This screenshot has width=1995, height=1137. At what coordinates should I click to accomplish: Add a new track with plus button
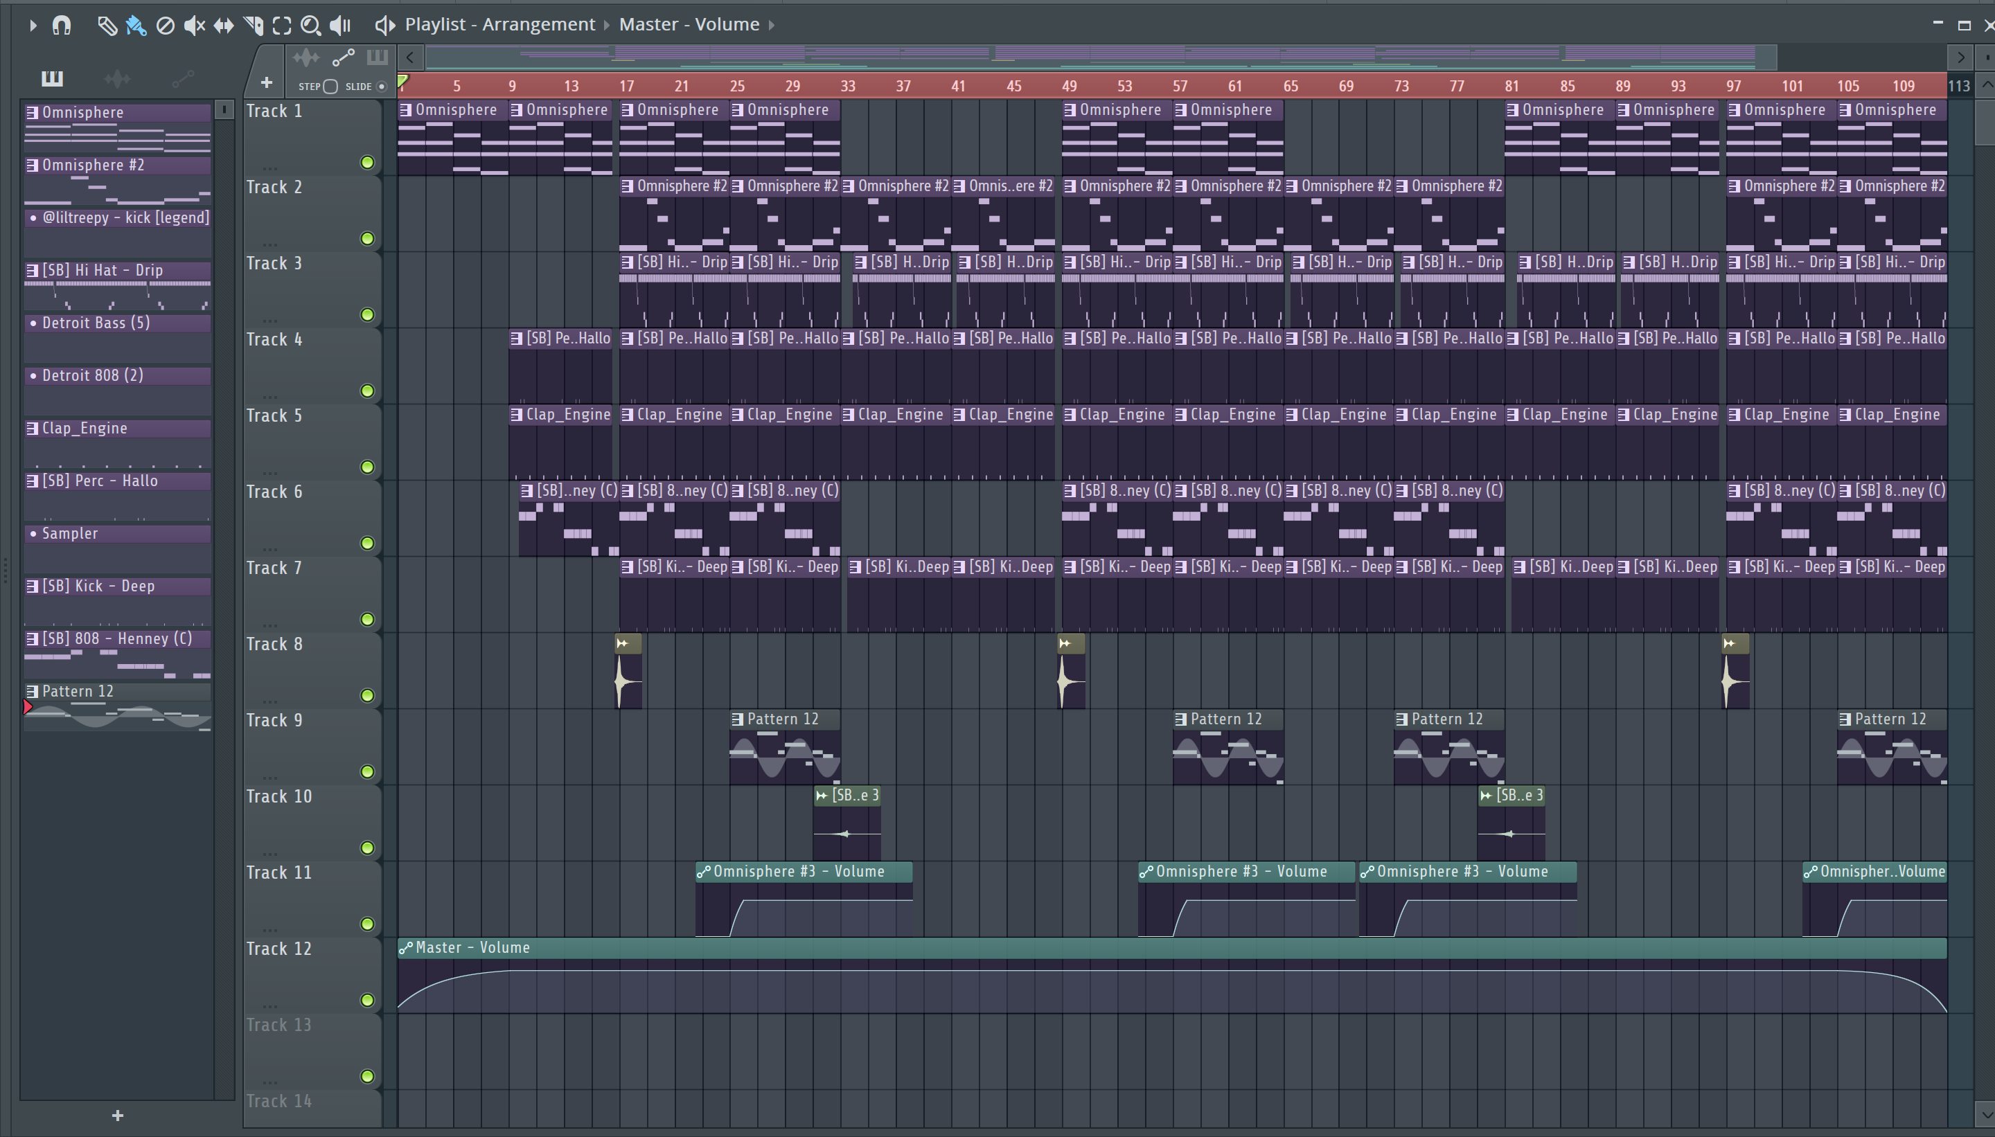pyautogui.click(x=267, y=82)
